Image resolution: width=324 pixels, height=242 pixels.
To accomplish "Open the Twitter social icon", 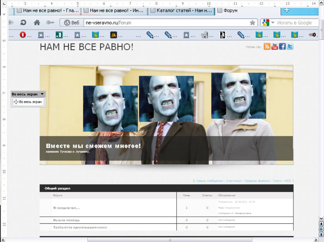I will [x=290, y=46].
